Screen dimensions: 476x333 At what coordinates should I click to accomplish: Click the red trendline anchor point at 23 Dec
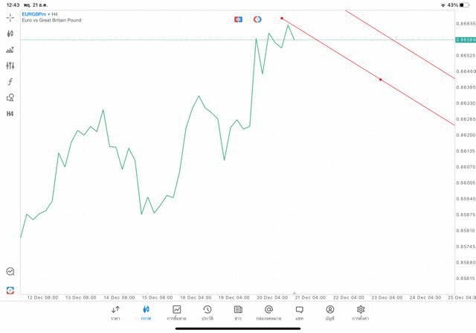(x=381, y=80)
